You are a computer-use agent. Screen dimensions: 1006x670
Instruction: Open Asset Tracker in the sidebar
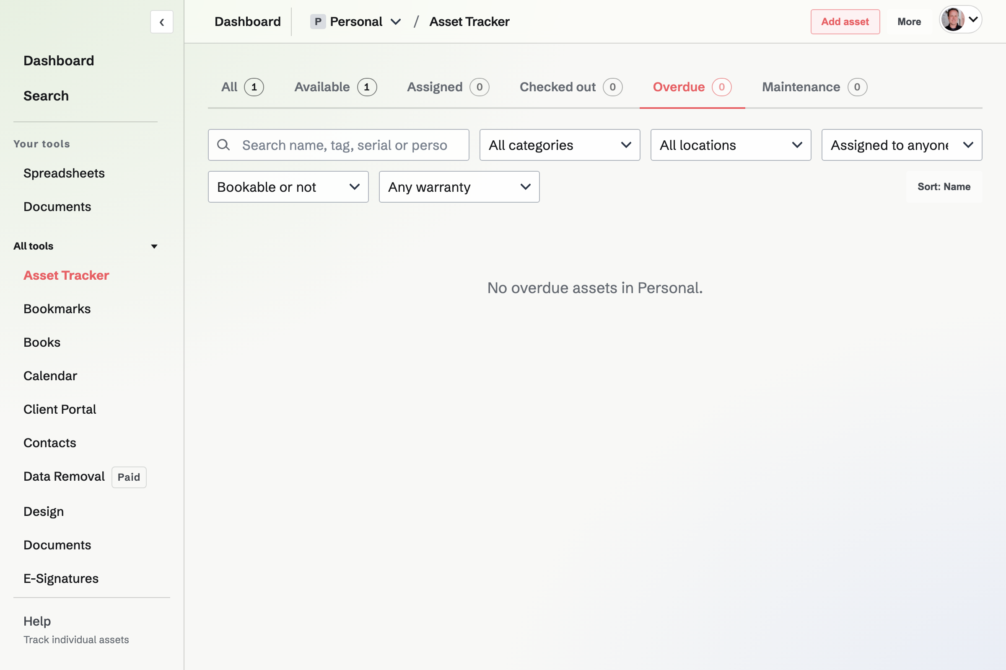click(66, 275)
